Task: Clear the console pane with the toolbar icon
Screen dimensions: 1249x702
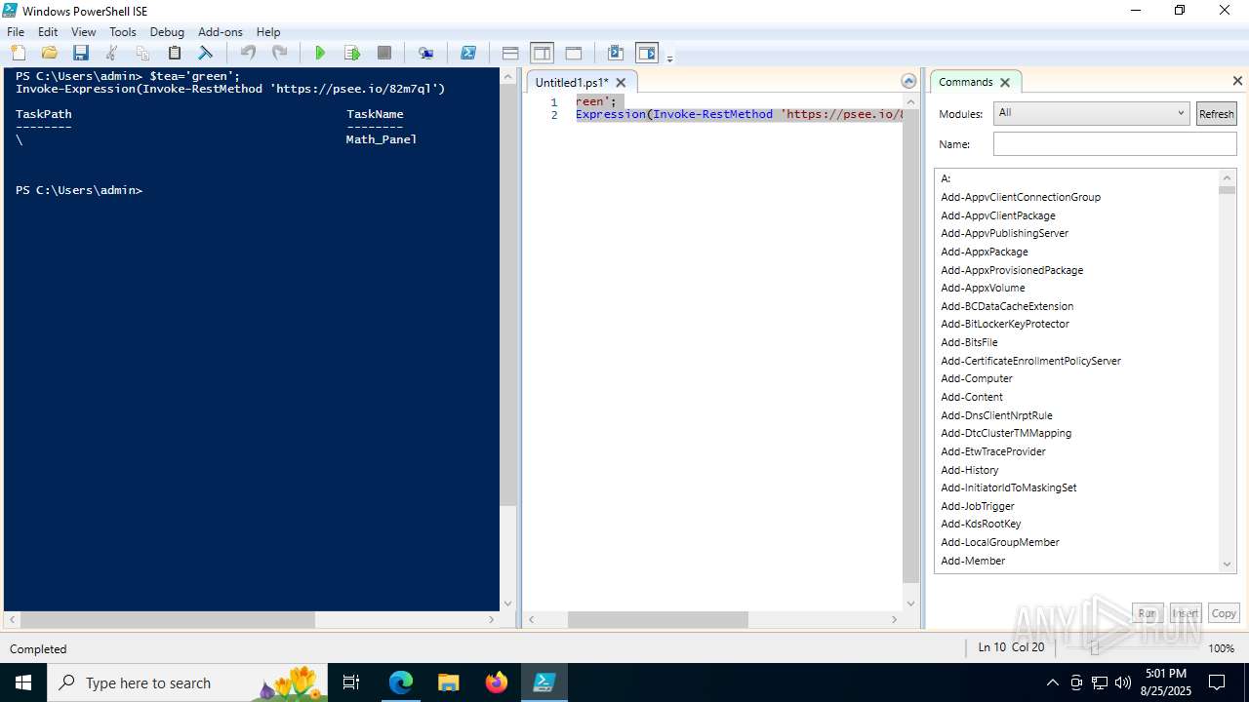Action: [205, 53]
